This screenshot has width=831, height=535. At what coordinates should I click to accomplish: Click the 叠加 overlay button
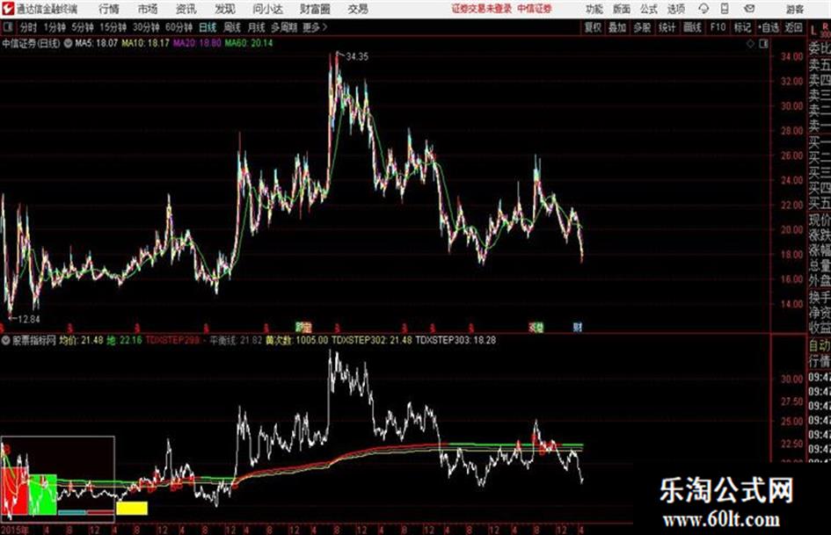click(617, 27)
